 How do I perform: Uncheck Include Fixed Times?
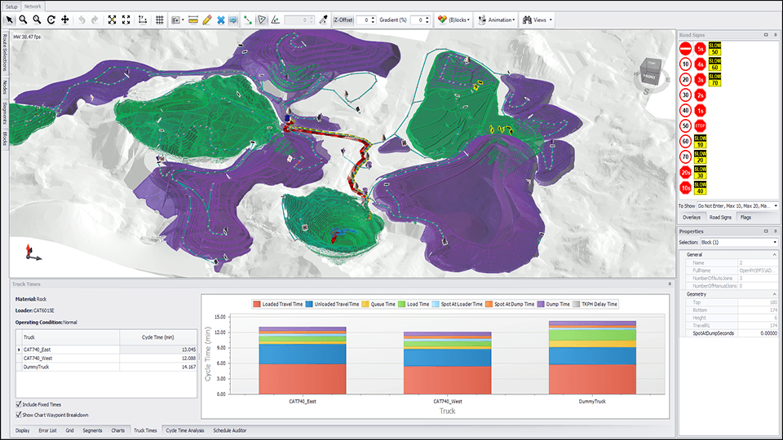coord(19,404)
